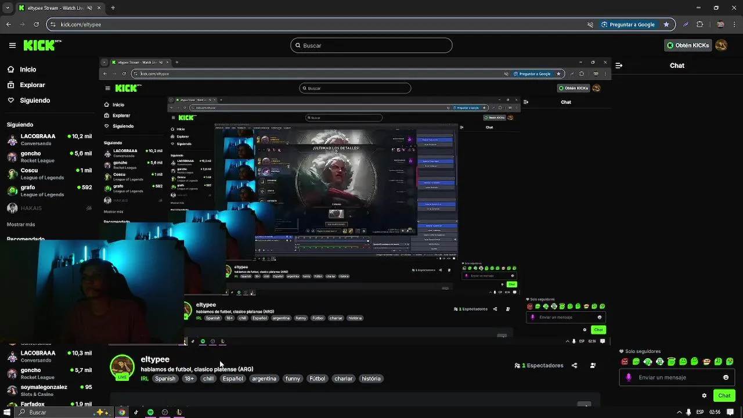Click Preguntar a Google button
The image size is (743, 418).
point(627,24)
